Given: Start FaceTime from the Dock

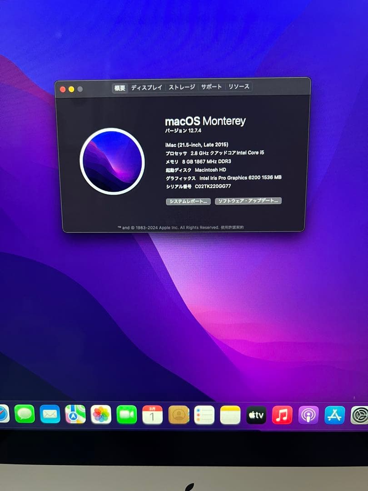Looking at the screenshot, I should pyautogui.click(x=127, y=415).
